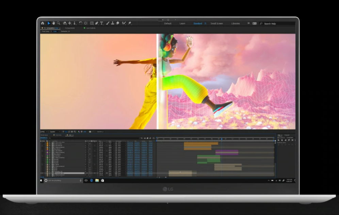339x215 pixels.
Task: Select the Zoom magnifier tool
Action: [x=59, y=23]
